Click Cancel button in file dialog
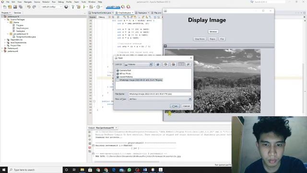 (x=187, y=106)
